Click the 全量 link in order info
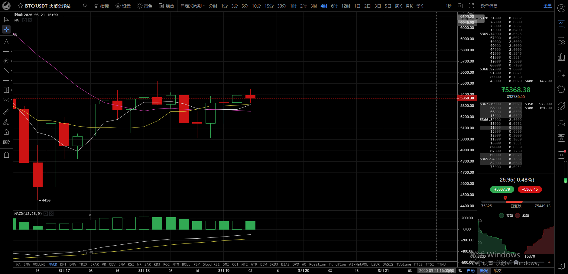Image resolution: width=568 pixels, height=274 pixels. [x=547, y=6]
